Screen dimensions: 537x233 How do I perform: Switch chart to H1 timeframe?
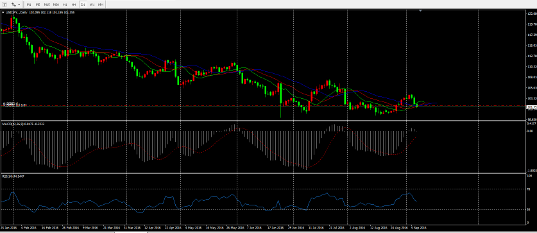[x=65, y=4]
